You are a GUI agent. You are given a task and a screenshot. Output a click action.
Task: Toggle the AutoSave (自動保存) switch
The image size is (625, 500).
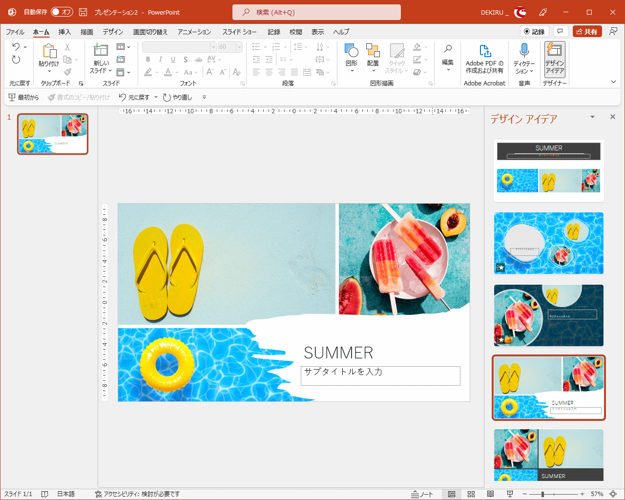(x=62, y=12)
